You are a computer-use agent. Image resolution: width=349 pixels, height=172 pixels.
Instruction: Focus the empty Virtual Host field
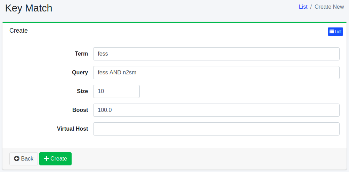pyautogui.click(x=216, y=129)
